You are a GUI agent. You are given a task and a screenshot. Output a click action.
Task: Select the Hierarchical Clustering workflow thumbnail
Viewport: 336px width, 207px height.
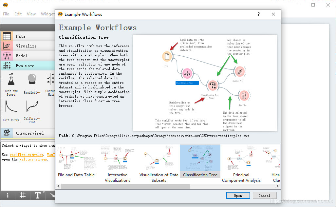(271, 164)
